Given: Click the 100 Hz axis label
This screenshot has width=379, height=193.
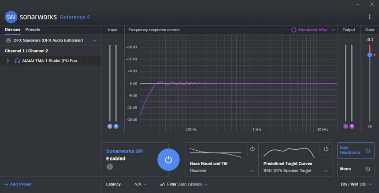Looking at the screenshot, I should 191,130.
